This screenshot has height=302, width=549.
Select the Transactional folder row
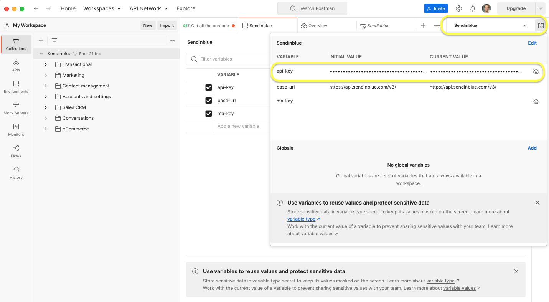107,64
